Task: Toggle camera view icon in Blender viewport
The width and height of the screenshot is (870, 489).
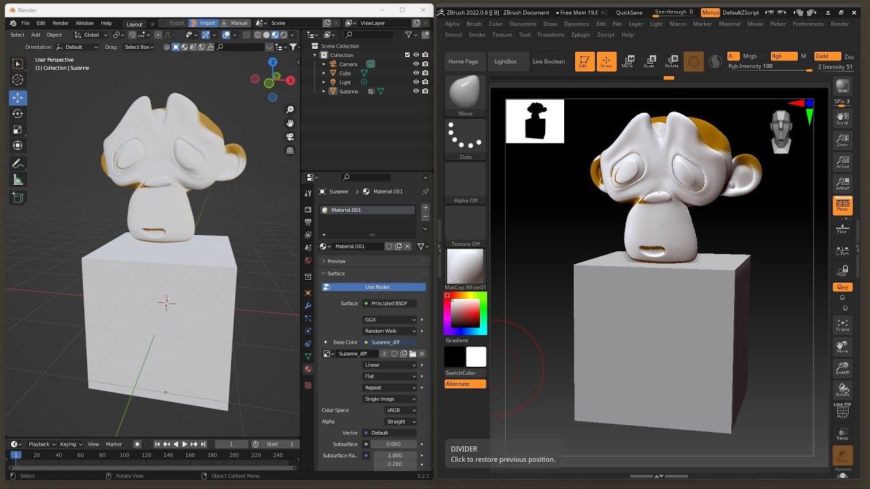Action: click(290, 137)
